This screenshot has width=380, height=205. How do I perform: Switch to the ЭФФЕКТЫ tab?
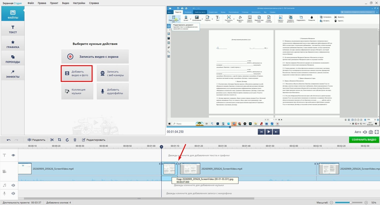pos(13,74)
